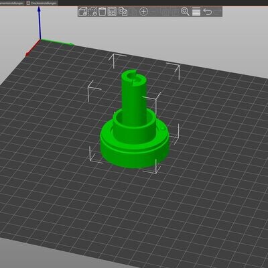Click the dimmed Remove instance minus icon

click(154, 11)
